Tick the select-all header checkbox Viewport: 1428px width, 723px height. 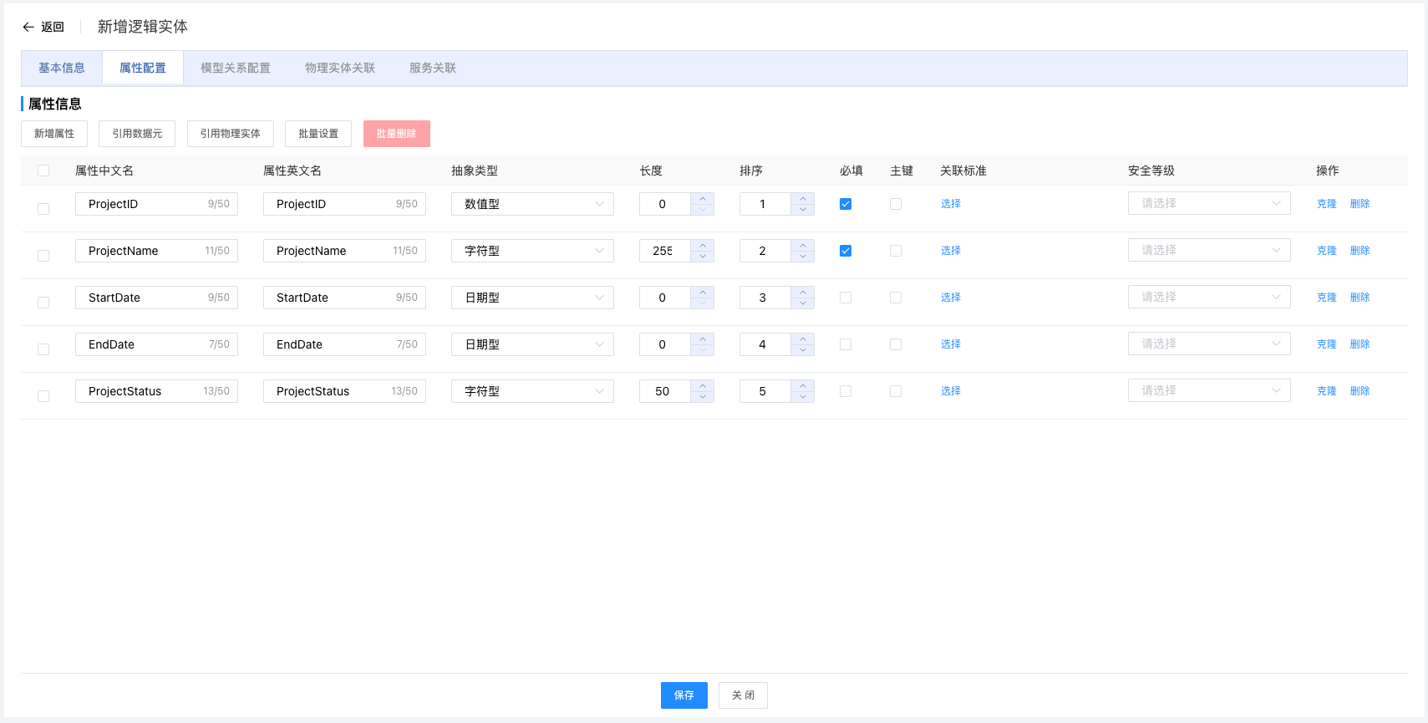coord(43,171)
